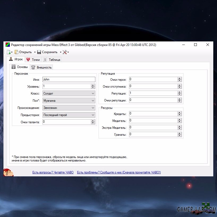Viewport: 217px width, 217px height.
Task: Click the Очки отступника value field
Action: tap(153, 86)
